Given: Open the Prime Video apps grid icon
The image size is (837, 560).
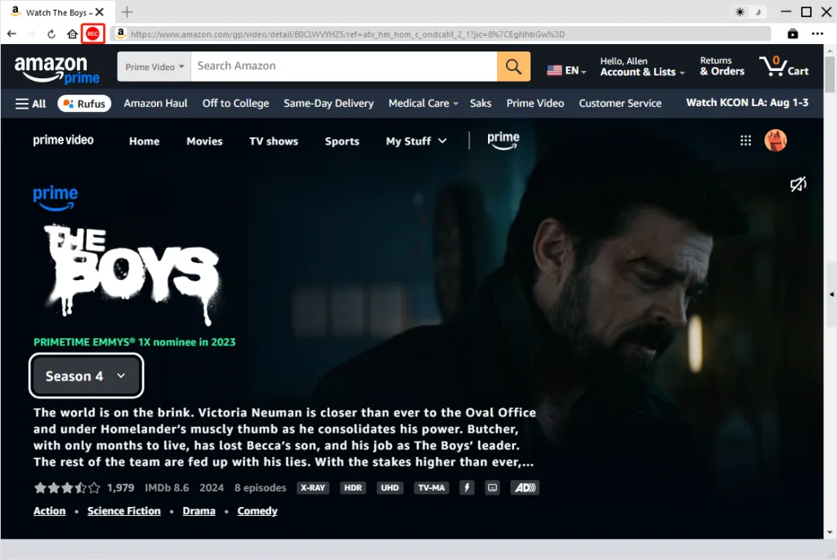Looking at the screenshot, I should (745, 140).
